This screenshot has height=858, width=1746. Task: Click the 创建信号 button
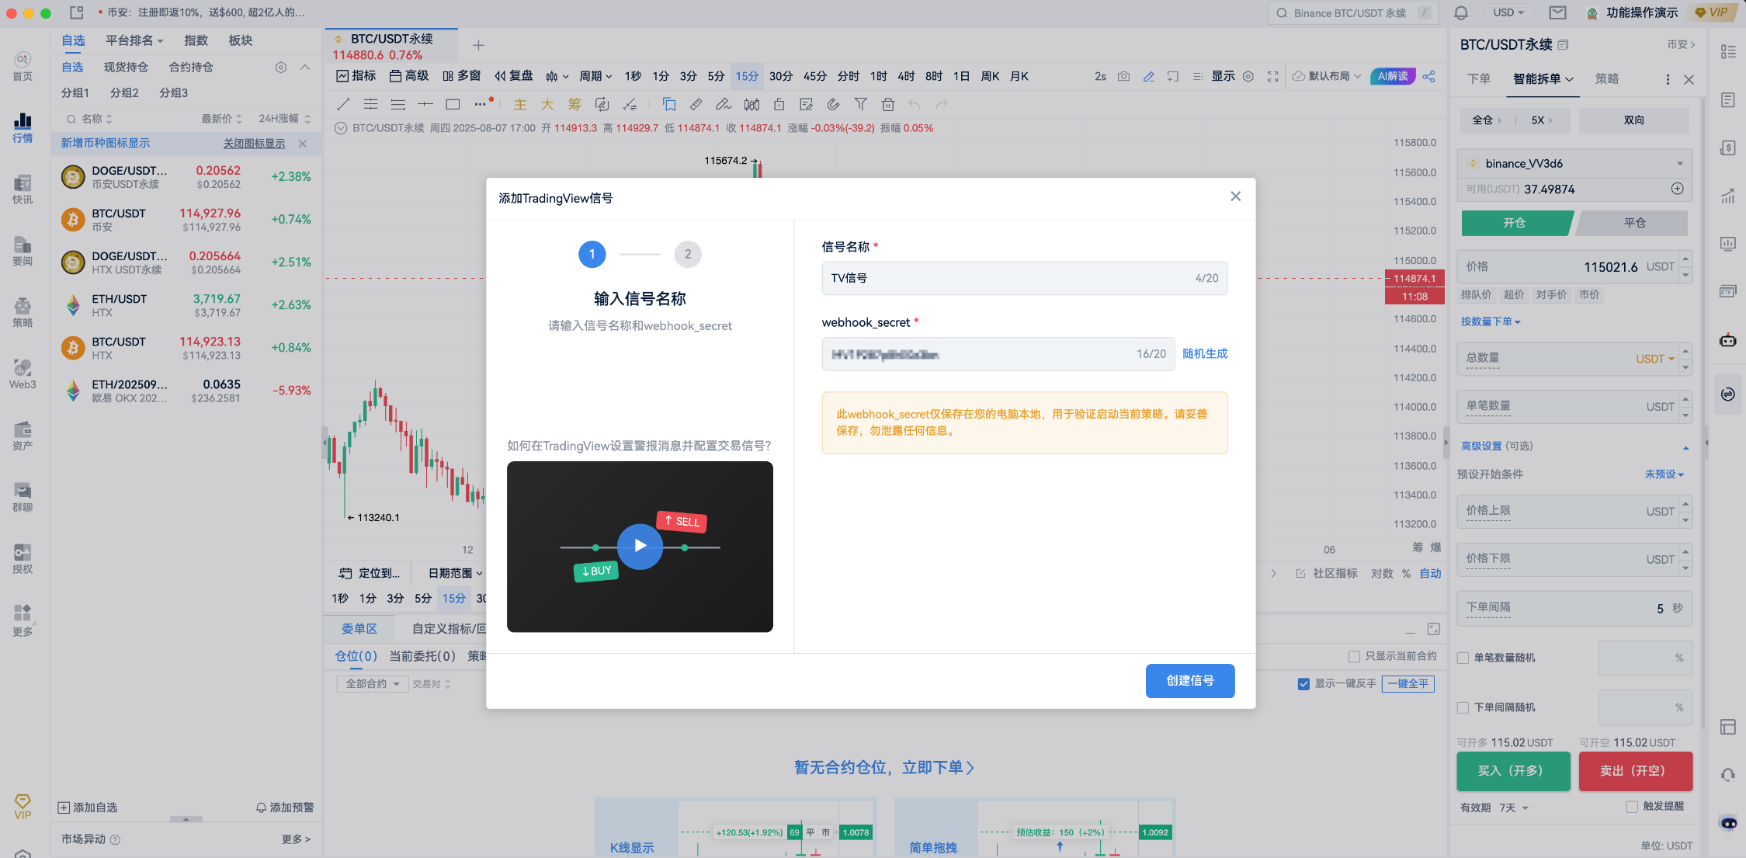click(x=1189, y=681)
